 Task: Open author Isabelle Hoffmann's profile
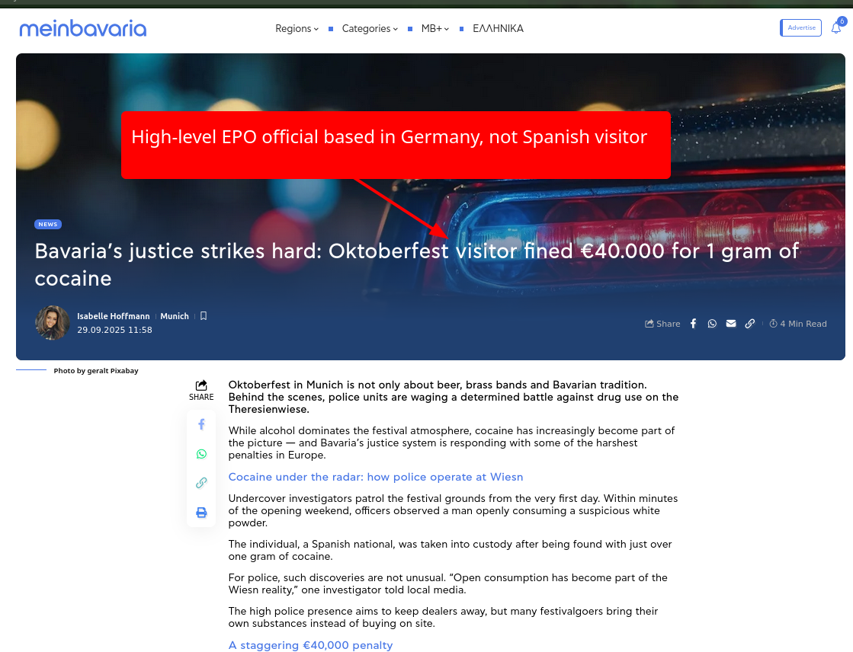pos(113,316)
